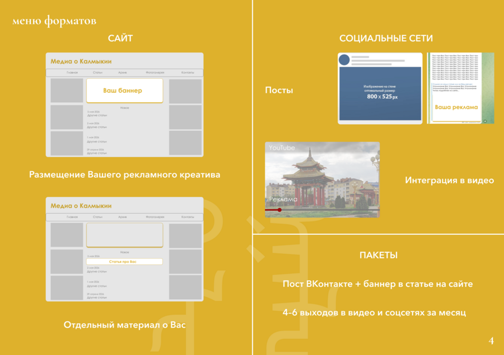Select the "Отдельный материал о Вас" caption
Screen dimensions: 504x355
point(125,325)
